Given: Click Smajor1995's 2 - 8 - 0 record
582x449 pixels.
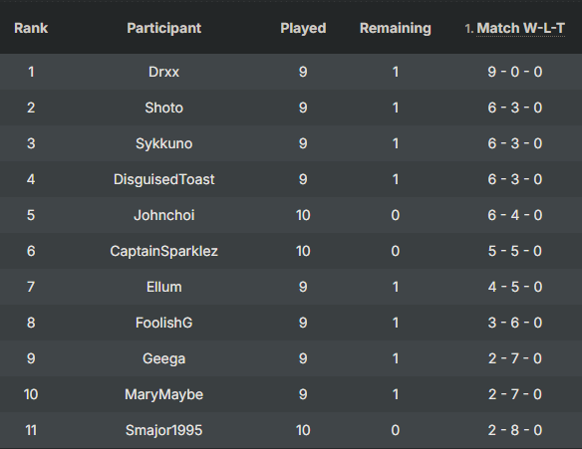Looking at the screenshot, I should pyautogui.click(x=515, y=430).
